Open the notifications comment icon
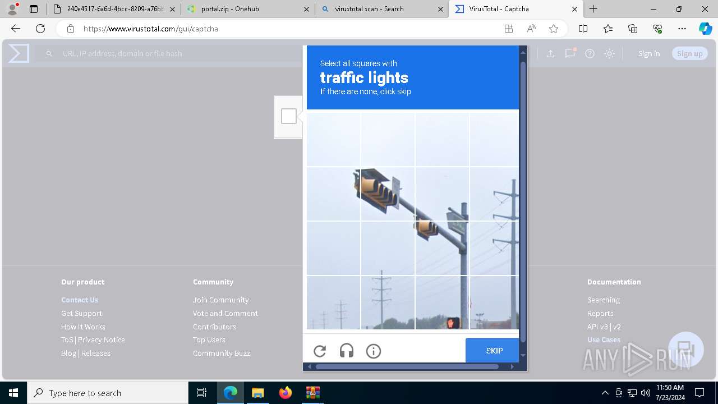 point(570,53)
